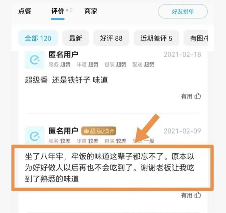The width and height of the screenshot is (226, 213).
Task: Open the highlighted 坐了八年牢 review text
Action: pyautogui.click(x=110, y=168)
